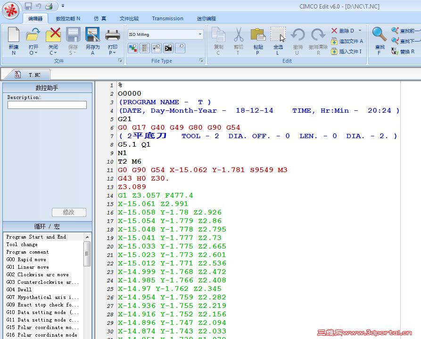The image size is (421, 339).
Task: Open the ISO Milling file type dropdown
Action: click(200, 34)
